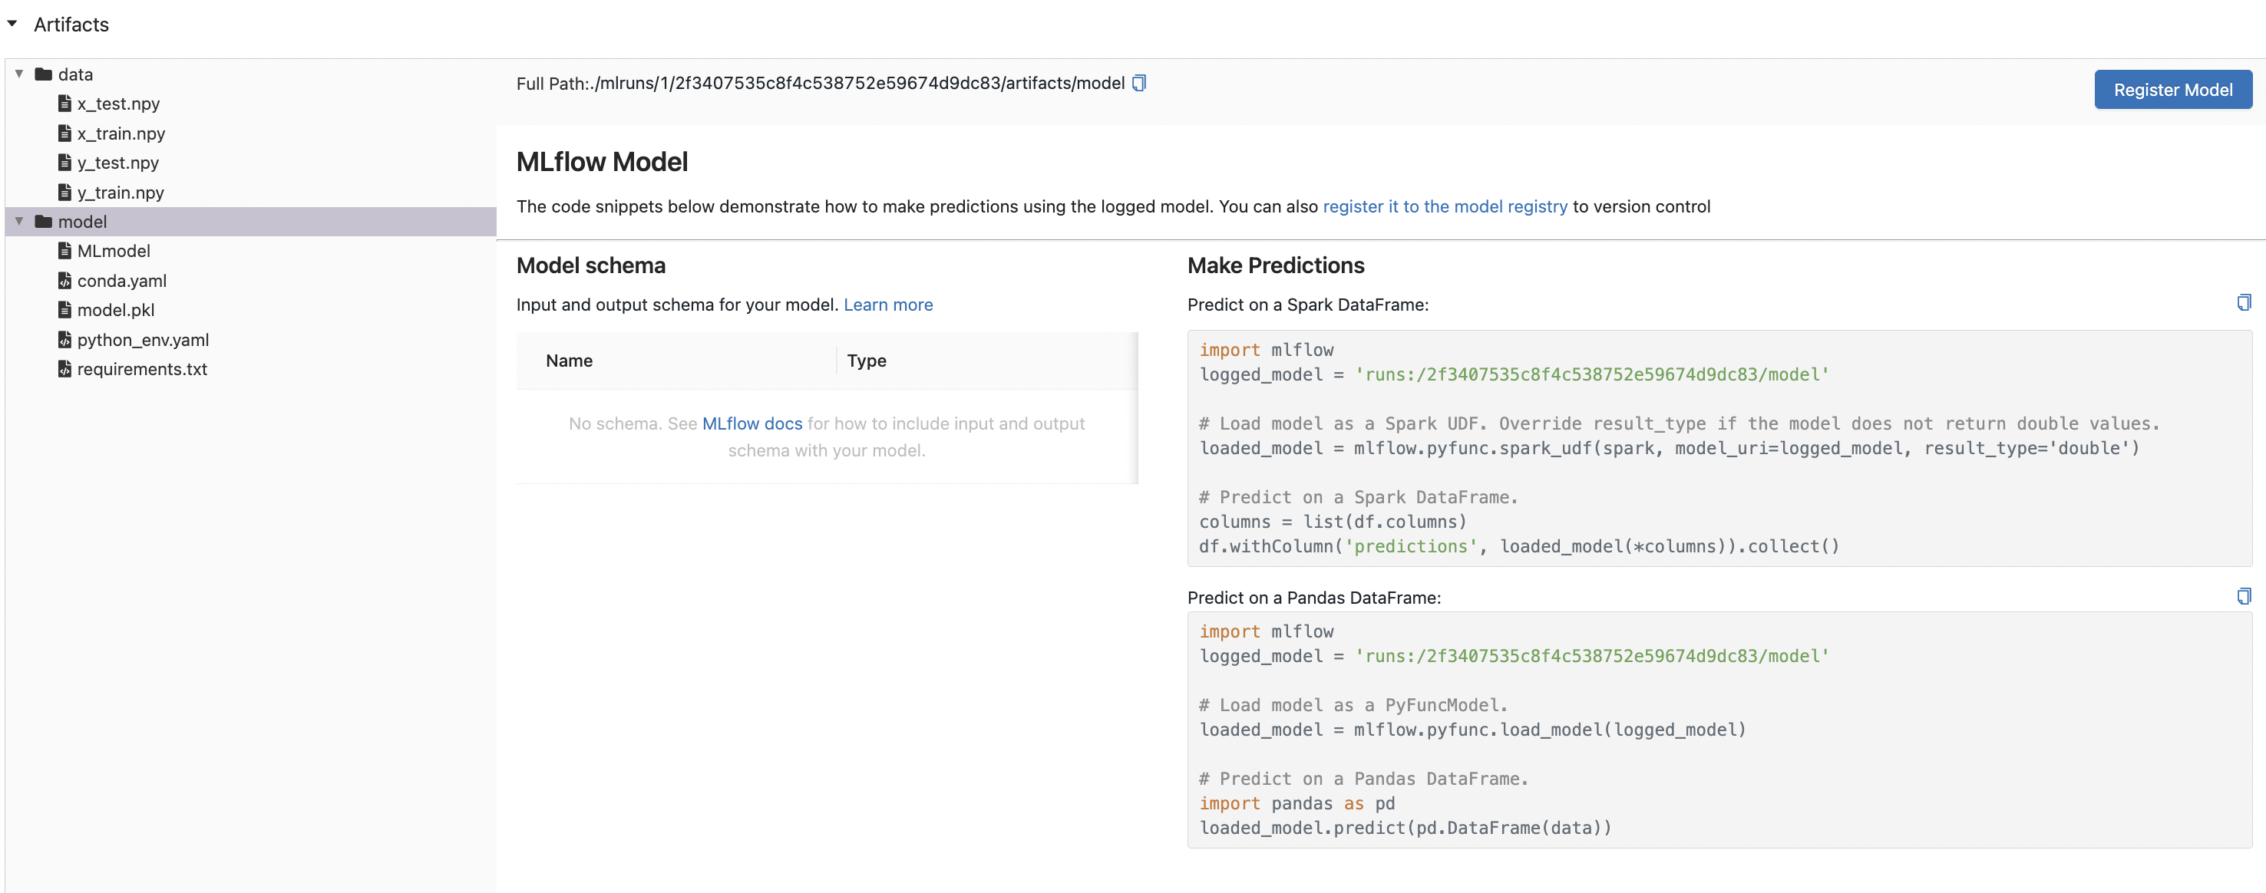Click the x_test.npy file icon

(64, 103)
